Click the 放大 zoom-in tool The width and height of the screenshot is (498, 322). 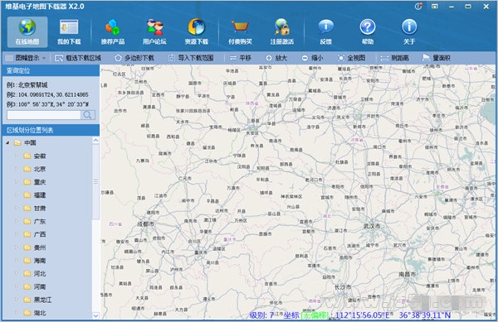point(276,58)
